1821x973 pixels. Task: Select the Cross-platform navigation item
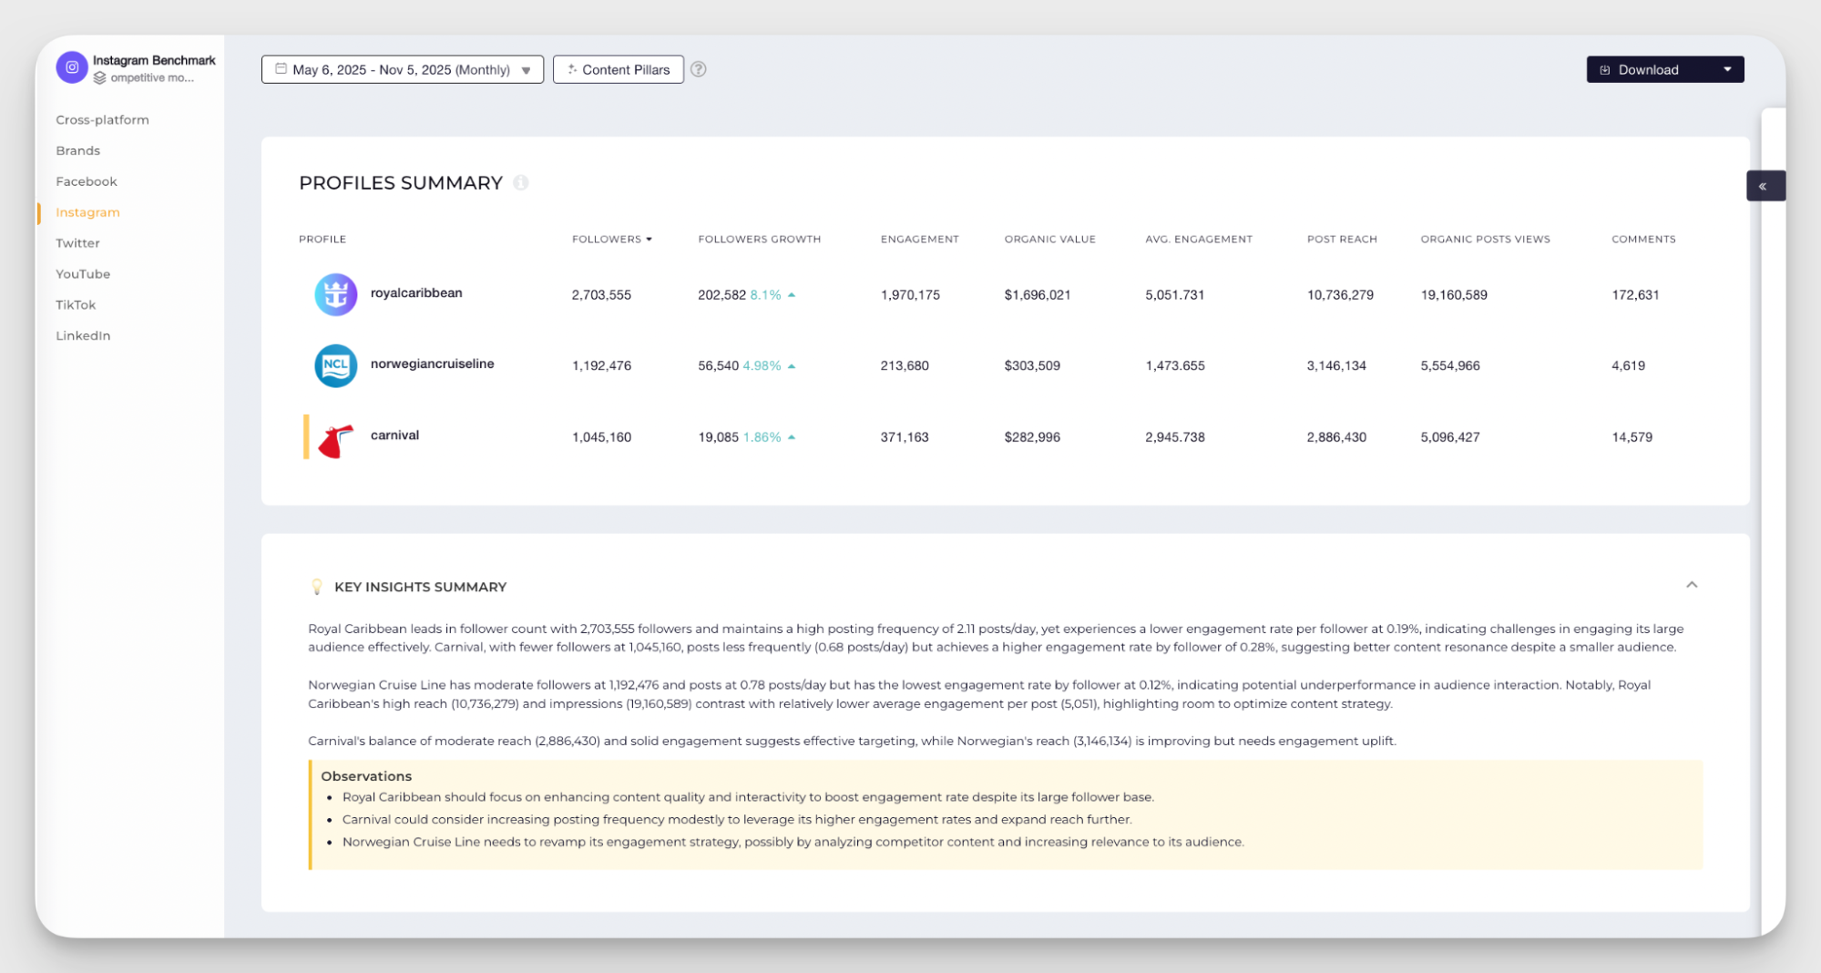102,119
